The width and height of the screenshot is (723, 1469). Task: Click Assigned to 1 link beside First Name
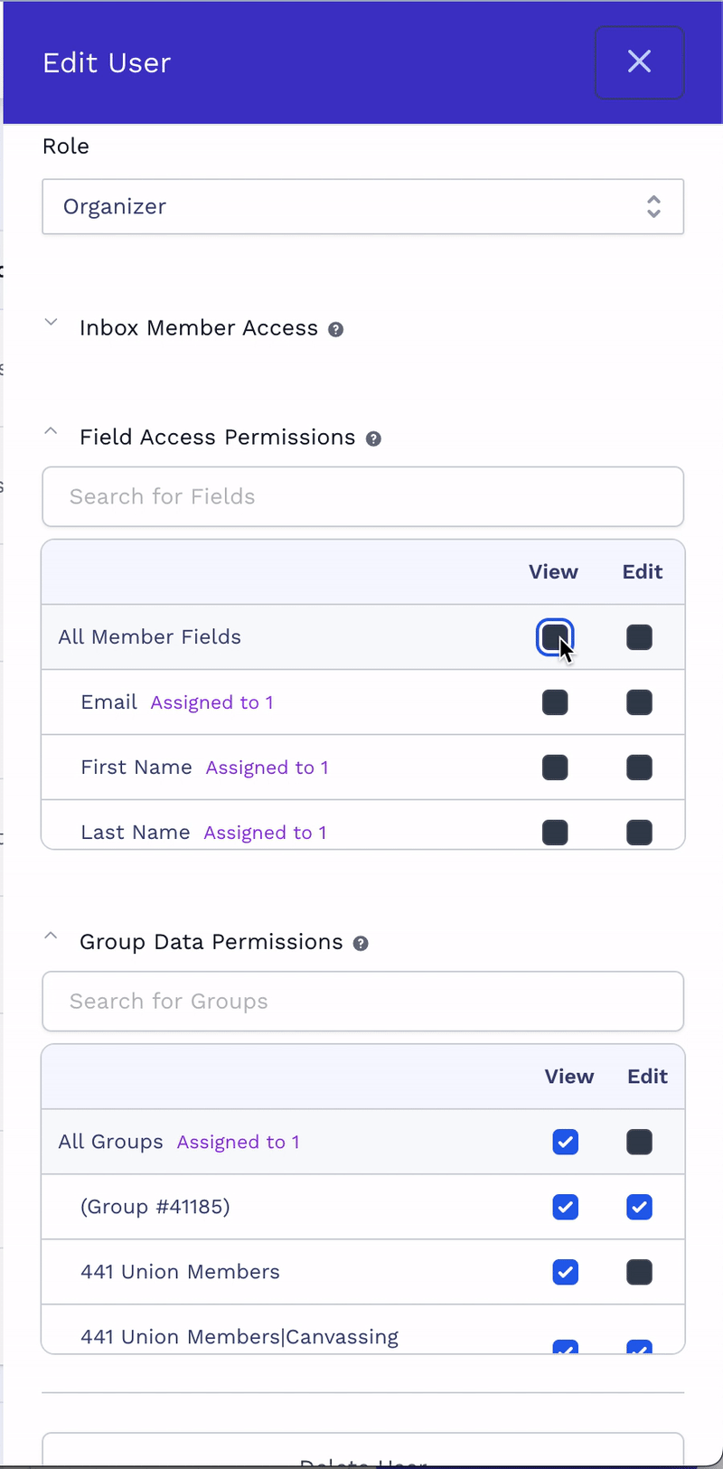[267, 768]
